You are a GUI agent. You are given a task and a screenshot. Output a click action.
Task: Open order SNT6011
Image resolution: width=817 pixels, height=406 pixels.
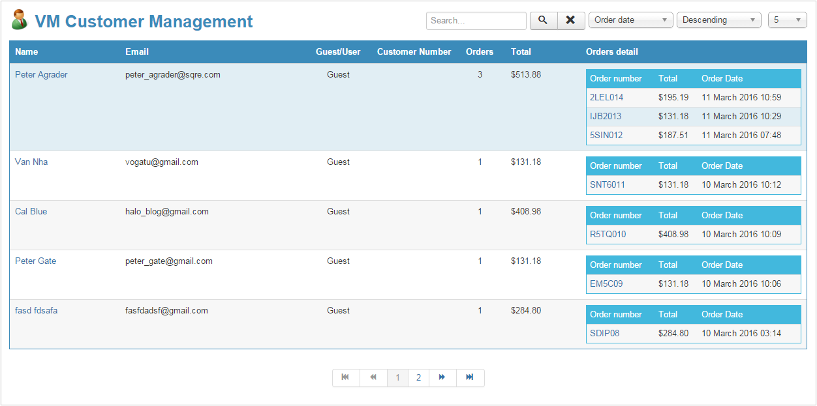(608, 185)
